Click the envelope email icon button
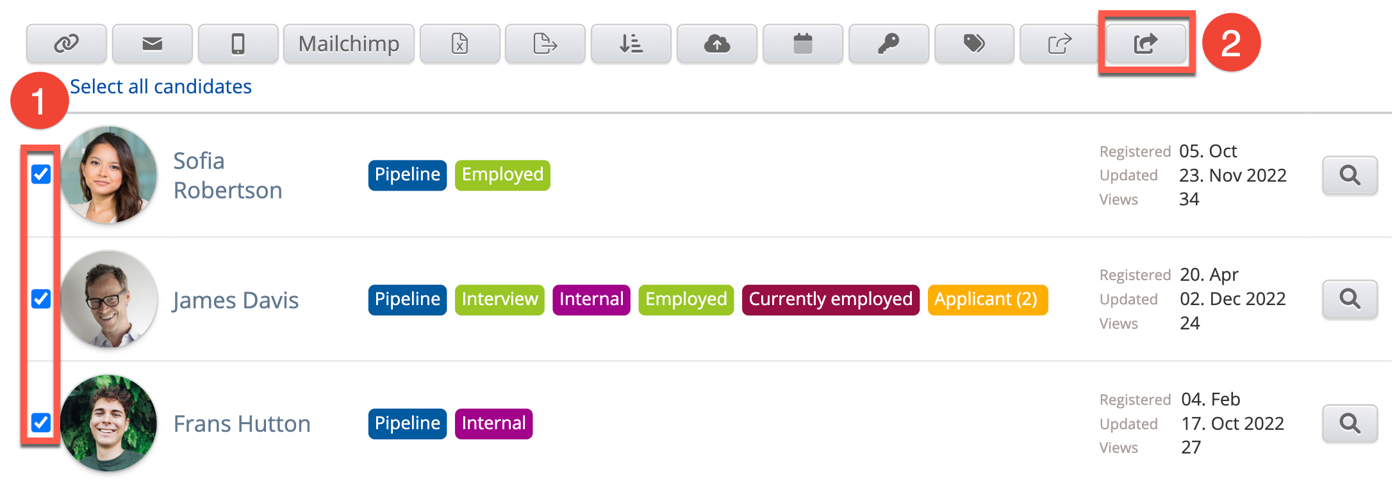 click(x=152, y=43)
